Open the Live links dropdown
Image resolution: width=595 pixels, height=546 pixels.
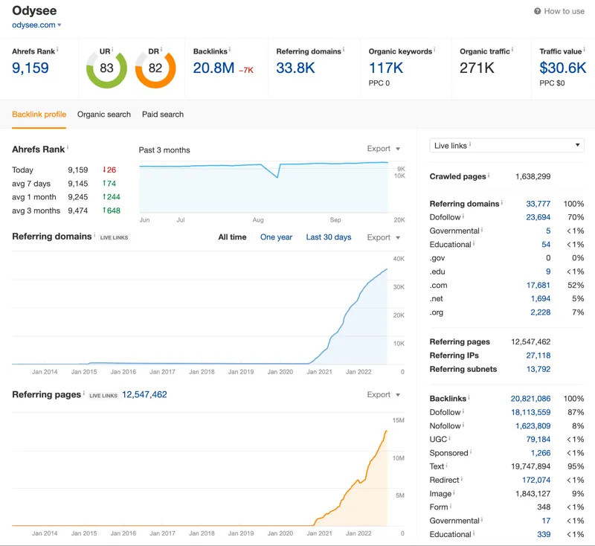point(506,145)
